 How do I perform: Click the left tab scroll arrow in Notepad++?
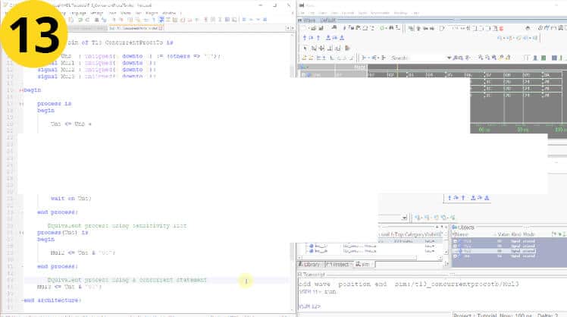coord(288,28)
